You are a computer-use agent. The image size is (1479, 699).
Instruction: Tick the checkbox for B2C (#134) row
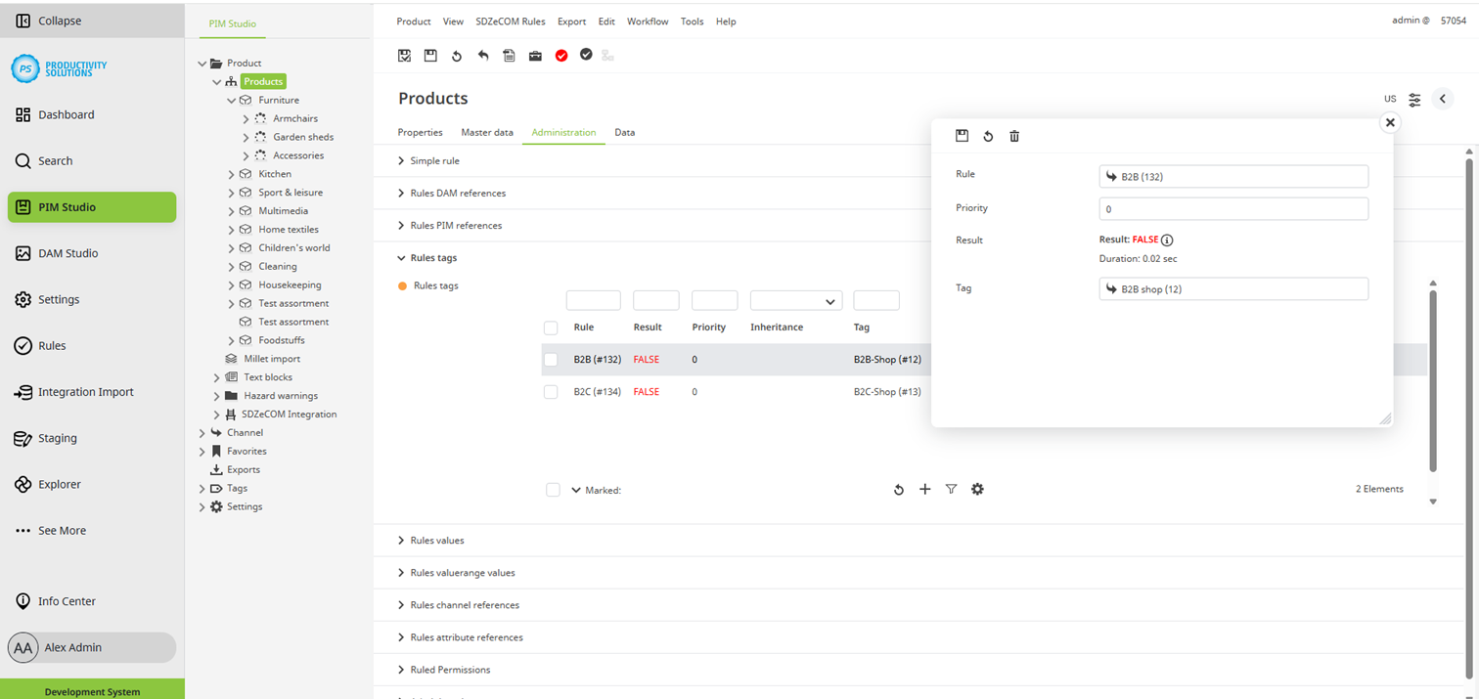(x=551, y=392)
